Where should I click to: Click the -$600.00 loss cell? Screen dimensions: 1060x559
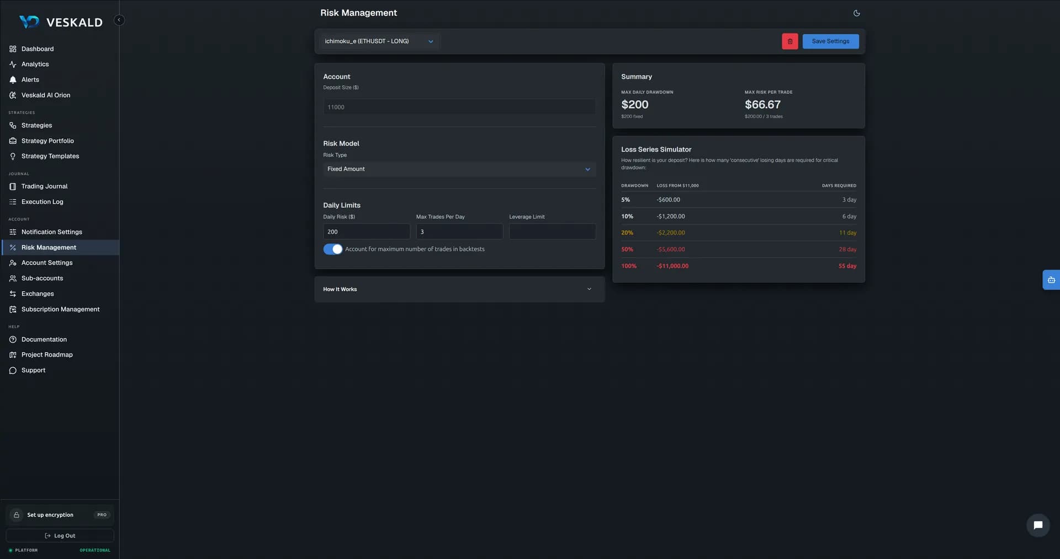coord(668,200)
